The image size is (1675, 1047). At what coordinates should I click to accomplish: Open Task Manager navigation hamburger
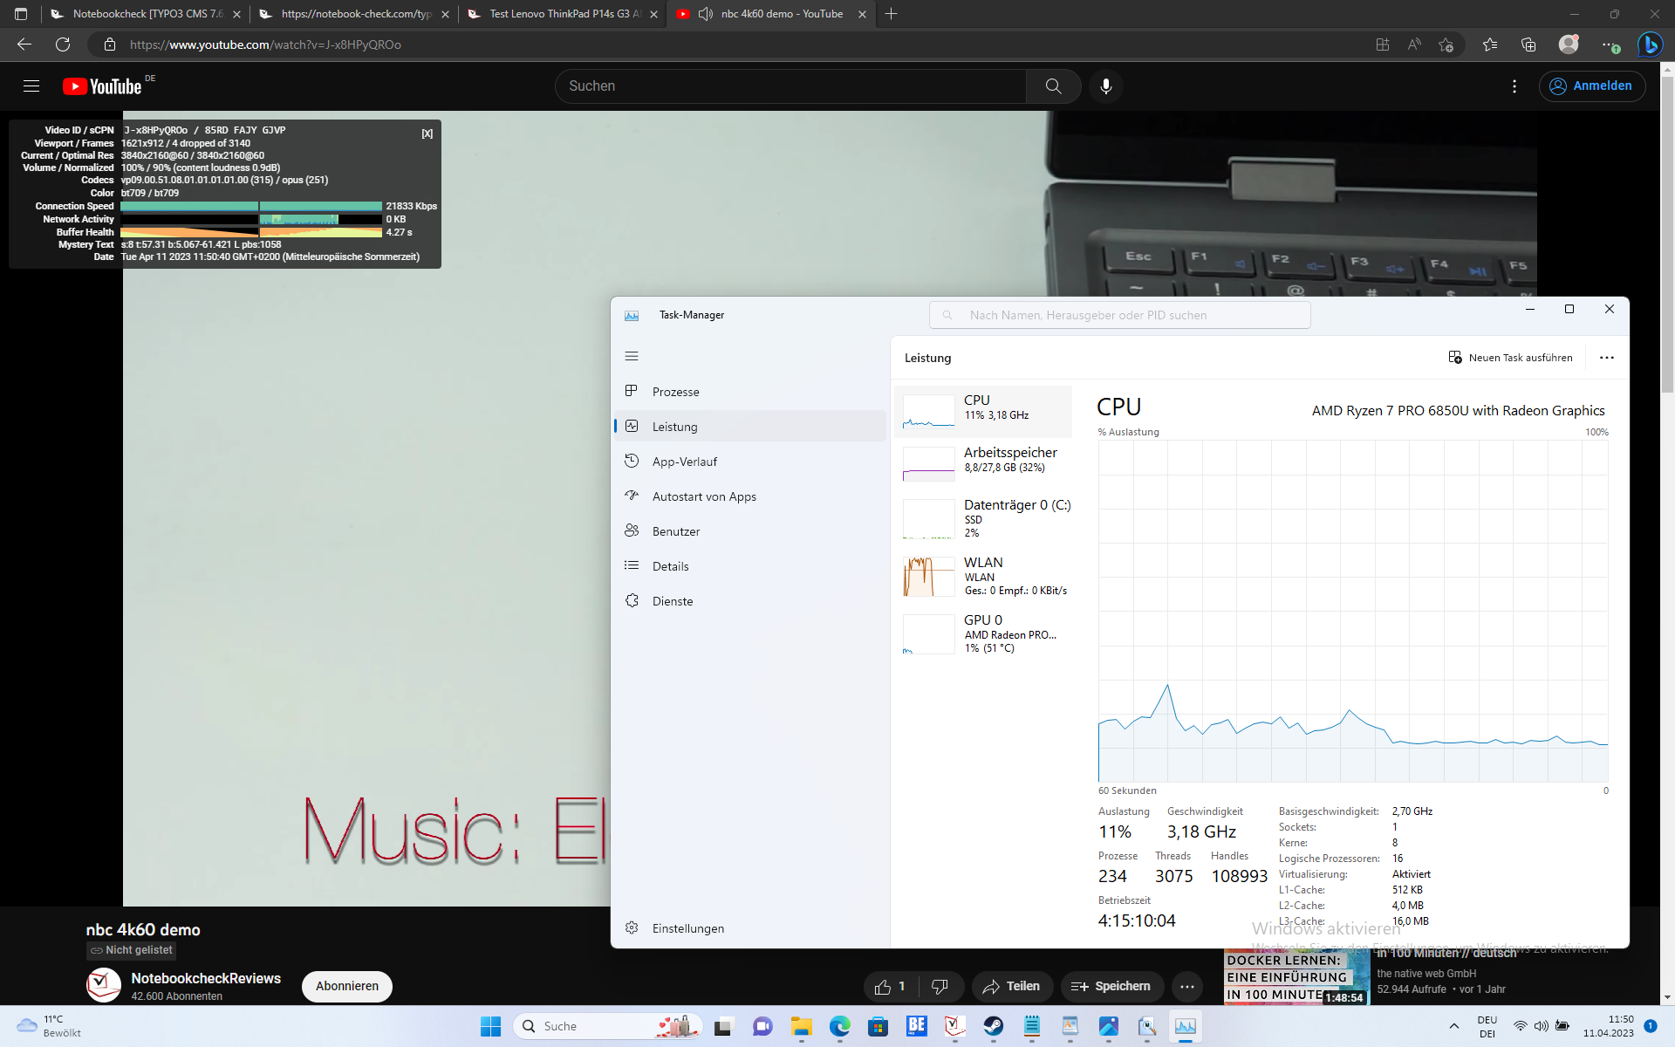click(x=632, y=356)
